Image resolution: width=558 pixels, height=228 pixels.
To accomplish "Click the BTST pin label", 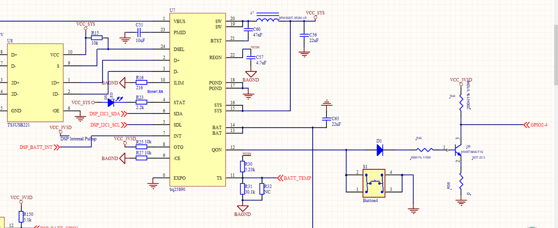I will pos(216,41).
